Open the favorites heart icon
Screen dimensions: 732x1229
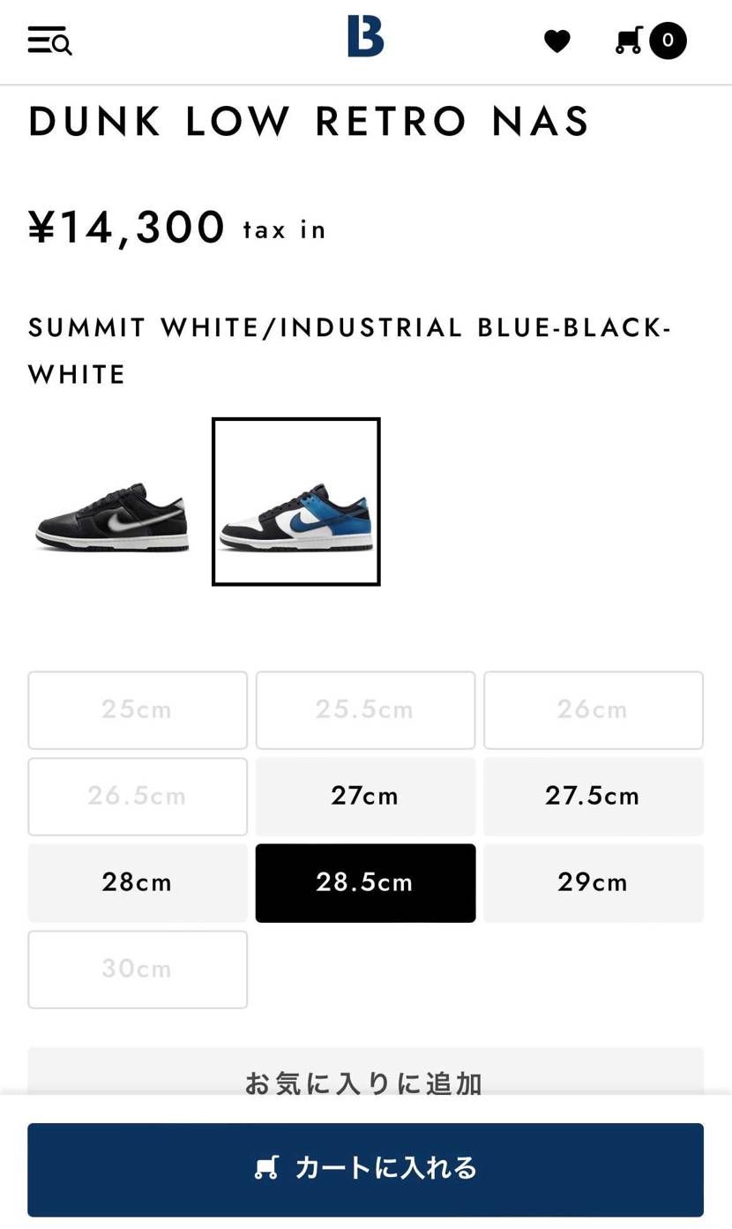[x=556, y=41]
